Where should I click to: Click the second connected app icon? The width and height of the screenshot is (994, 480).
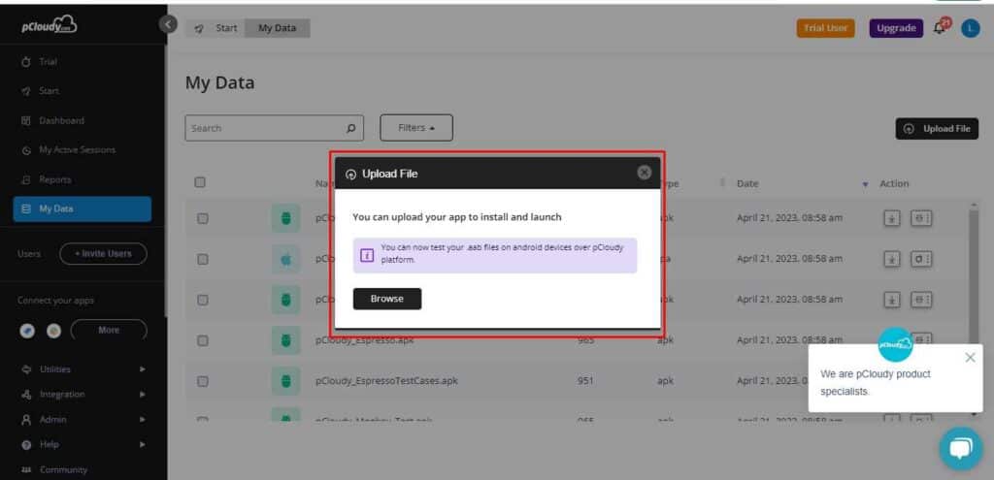tap(54, 331)
